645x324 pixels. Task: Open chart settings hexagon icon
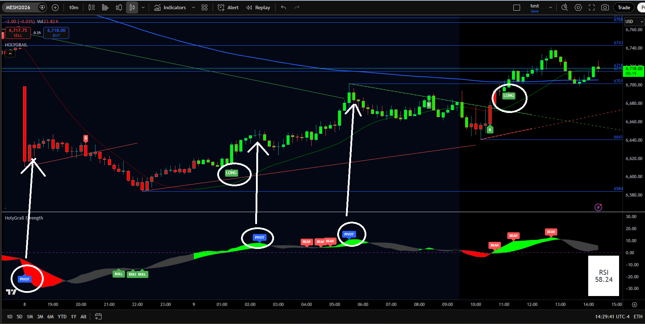coord(578,7)
